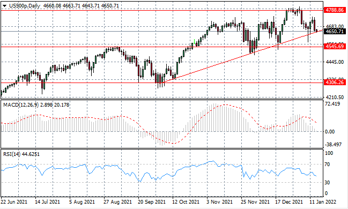Click the 20 Sep 2021 date label
348x209 pixels.
[152, 202]
